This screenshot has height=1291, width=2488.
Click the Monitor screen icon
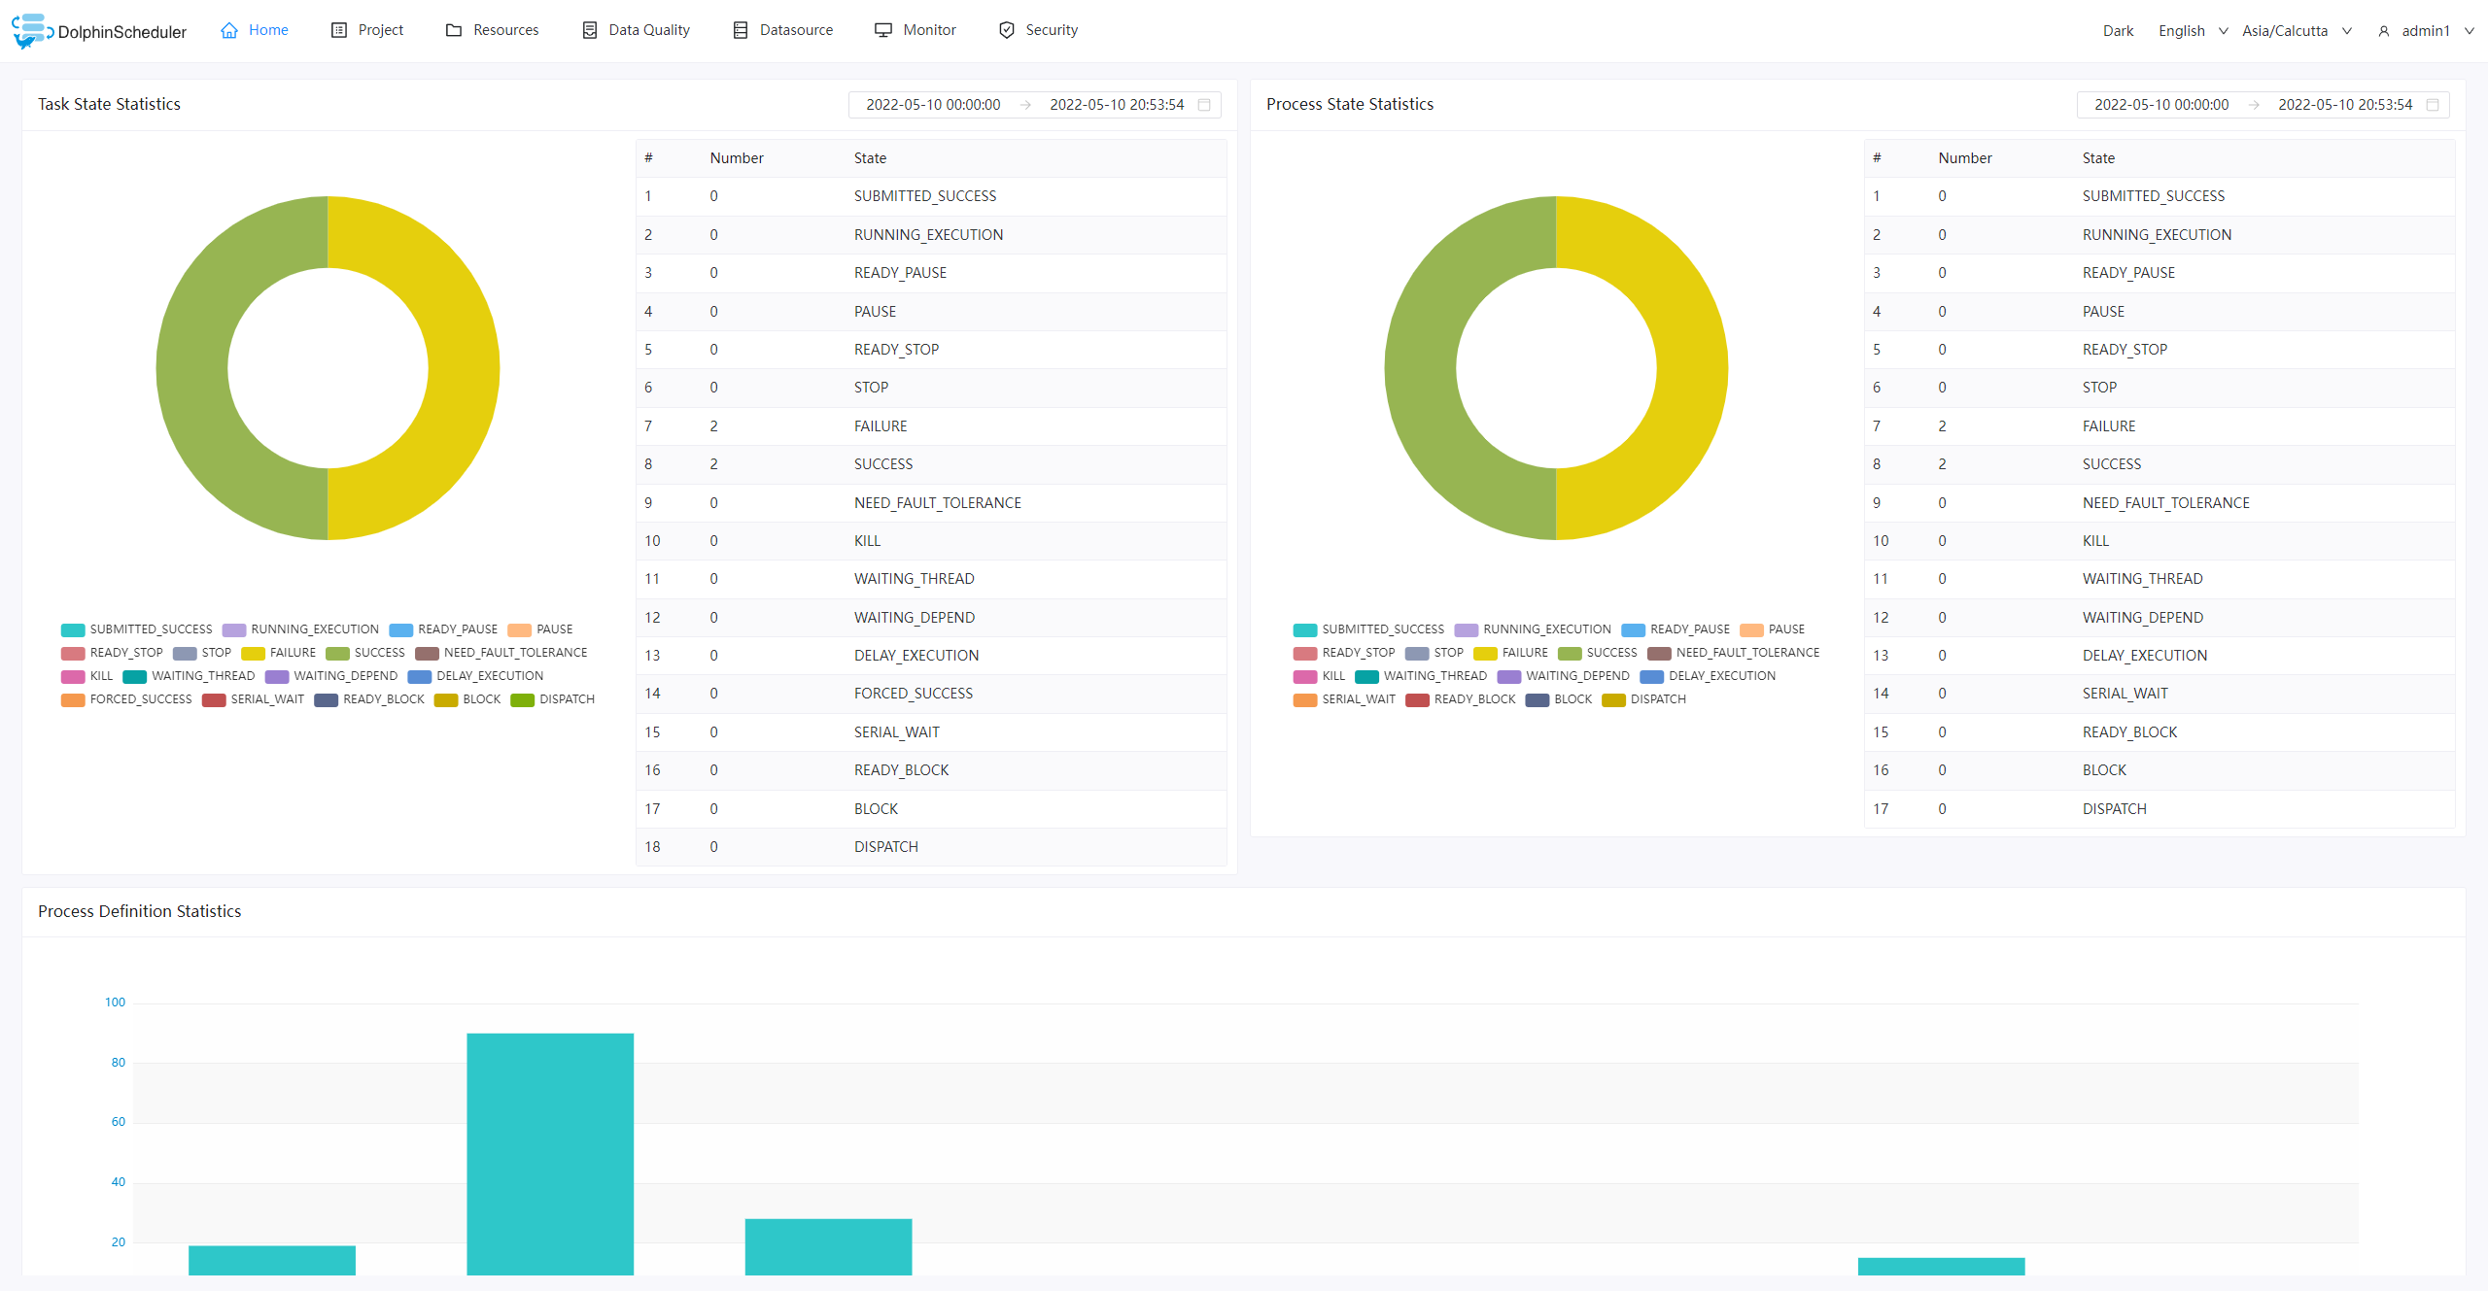coord(883,30)
